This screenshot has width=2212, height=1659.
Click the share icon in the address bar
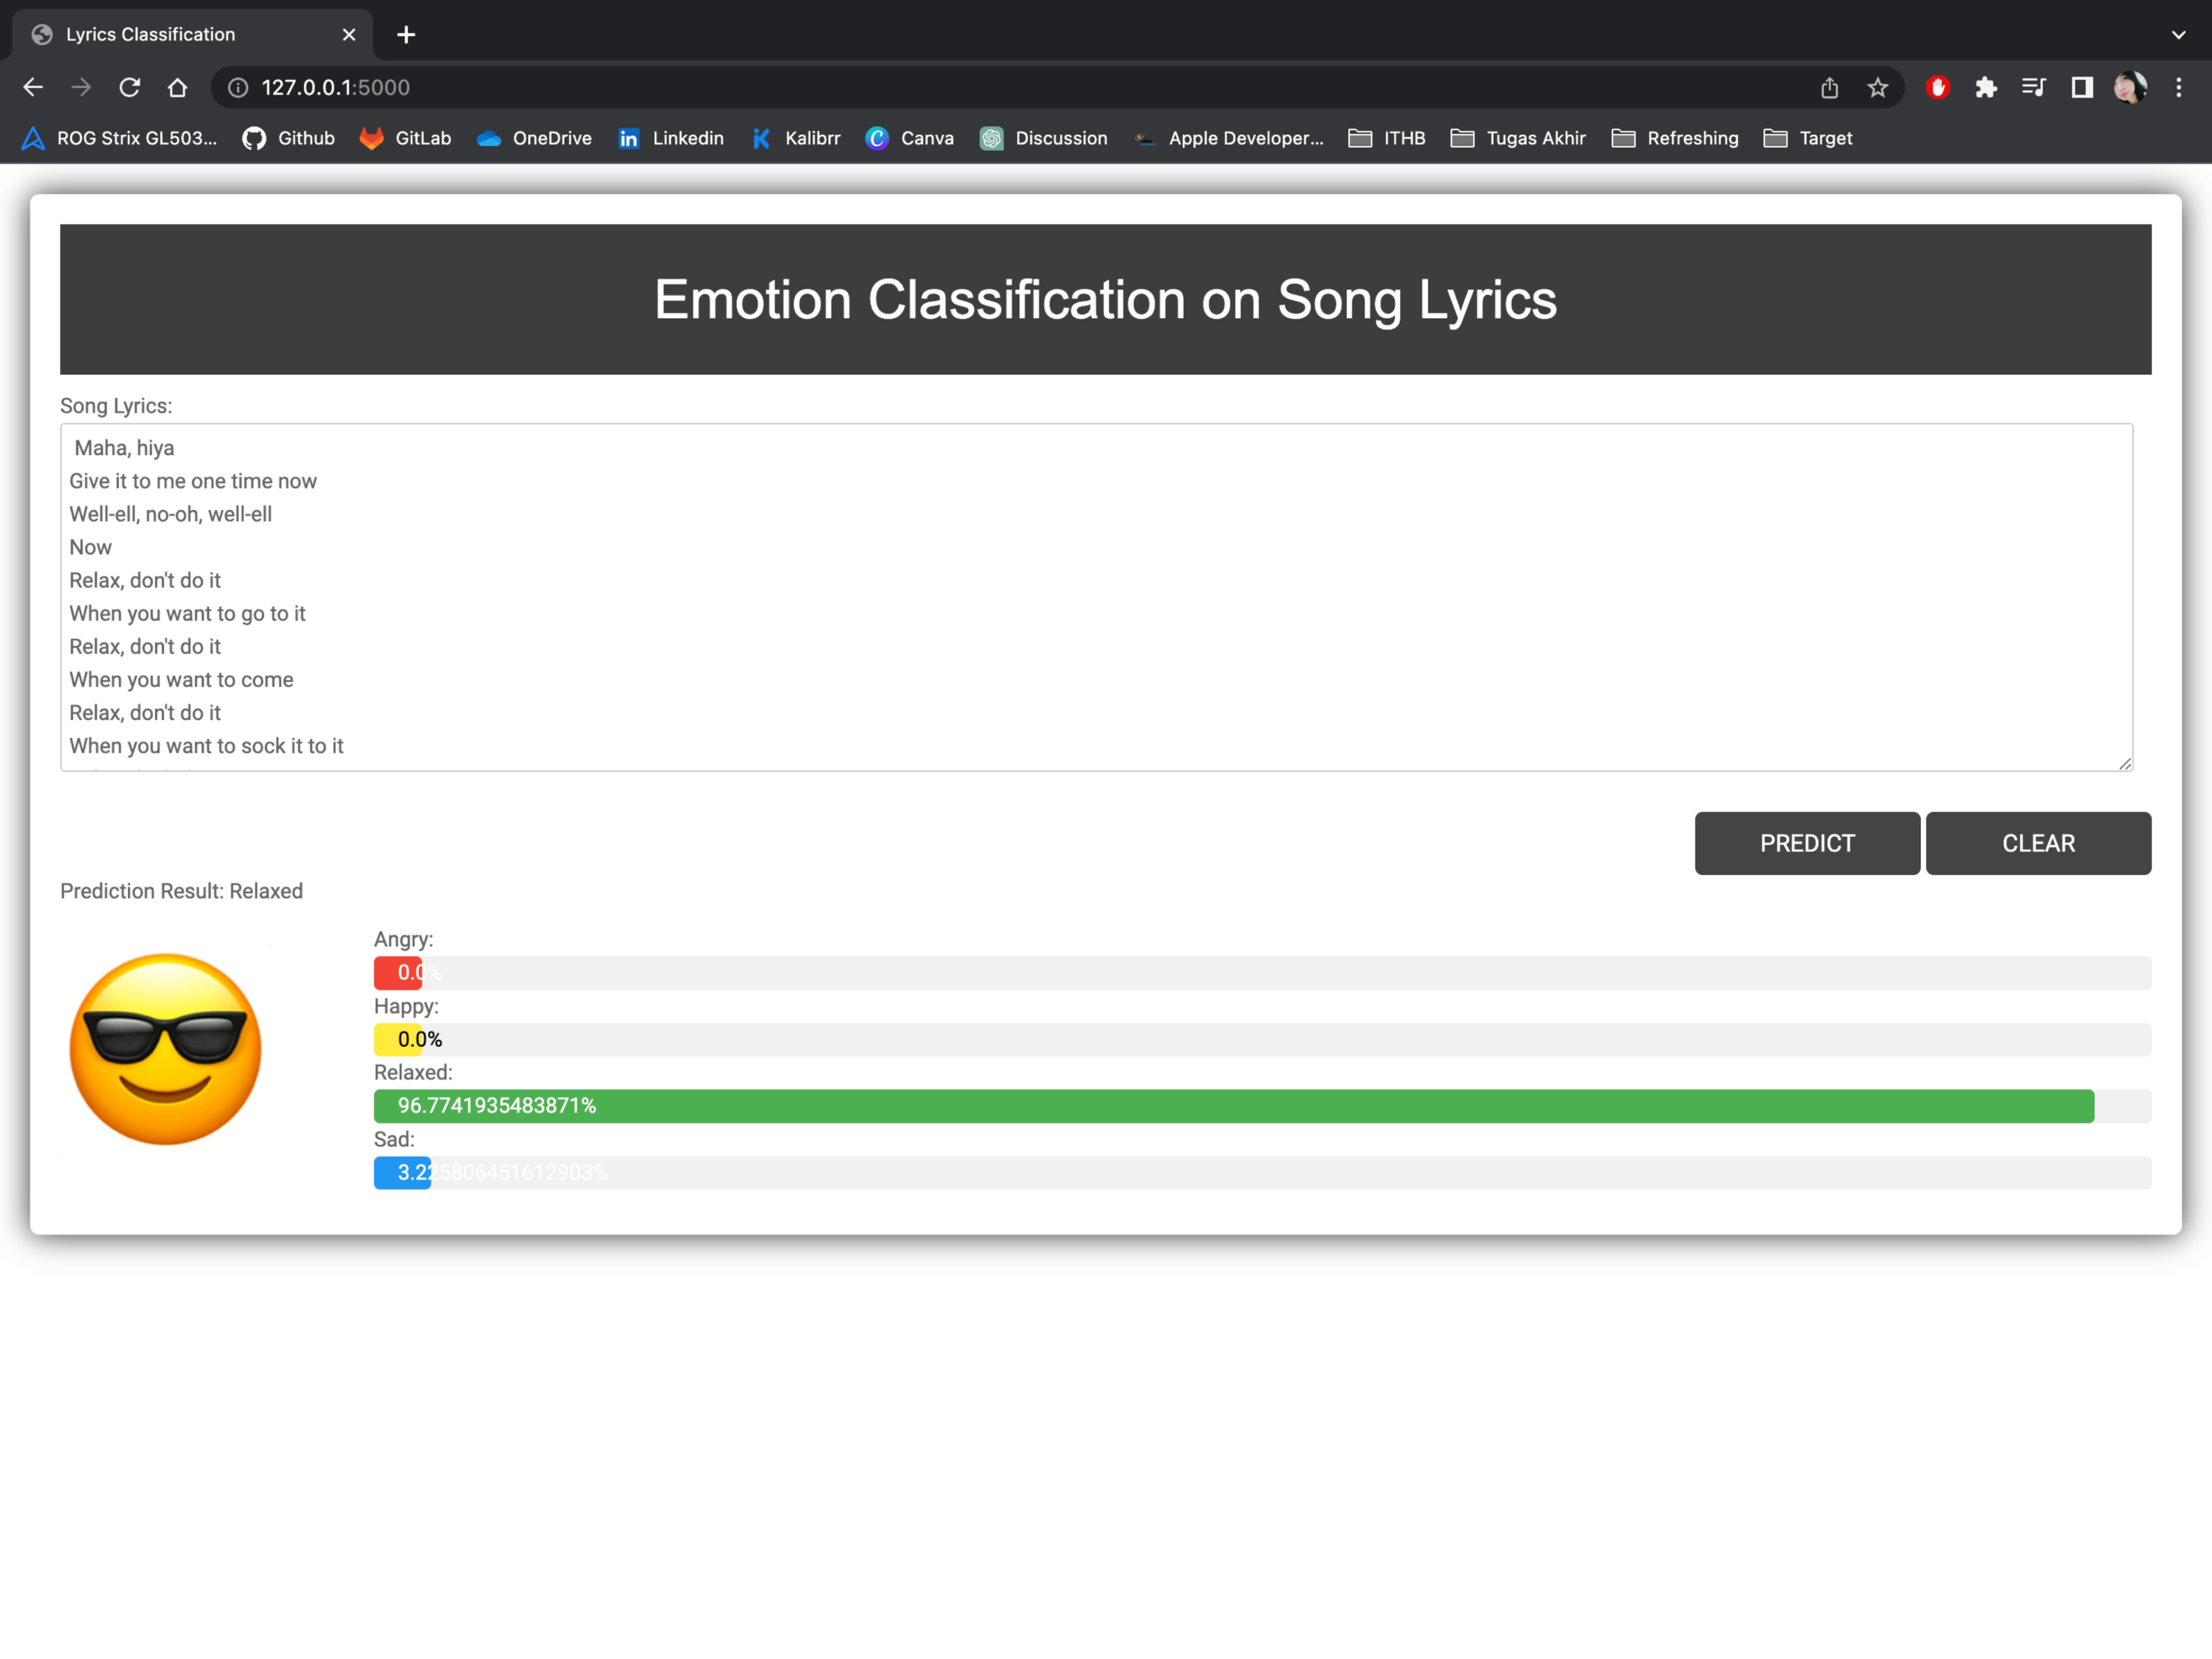click(1829, 88)
